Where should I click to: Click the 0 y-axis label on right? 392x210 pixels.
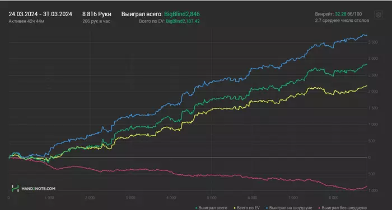[369, 157]
